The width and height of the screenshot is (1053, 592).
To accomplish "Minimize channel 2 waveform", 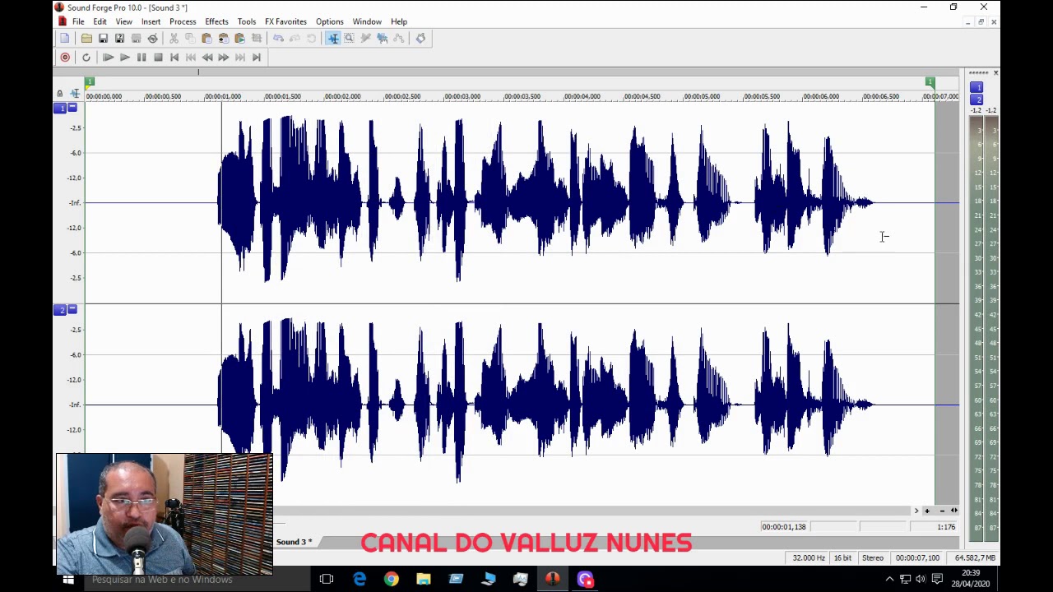I will (72, 310).
